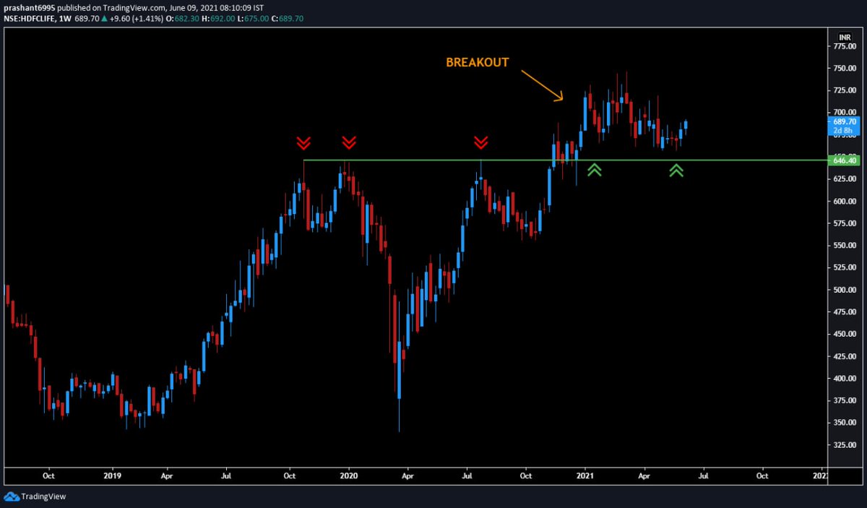
Task: Click the 575.00 price axis label
Action: coord(845,223)
